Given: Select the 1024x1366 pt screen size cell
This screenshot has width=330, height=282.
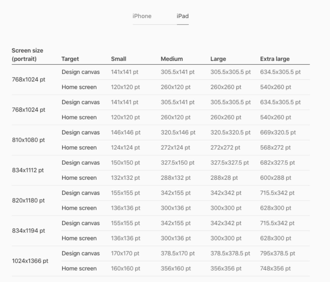Looking at the screenshot, I should 30,261.
